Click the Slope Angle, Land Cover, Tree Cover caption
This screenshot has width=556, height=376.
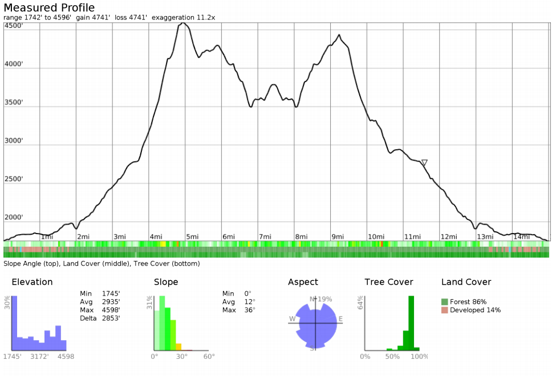point(102,264)
